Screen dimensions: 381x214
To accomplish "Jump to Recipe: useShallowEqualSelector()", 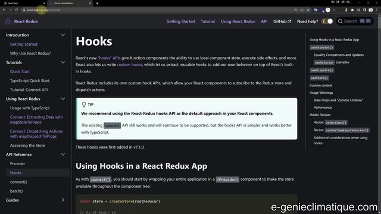I will (x=341, y=130).
